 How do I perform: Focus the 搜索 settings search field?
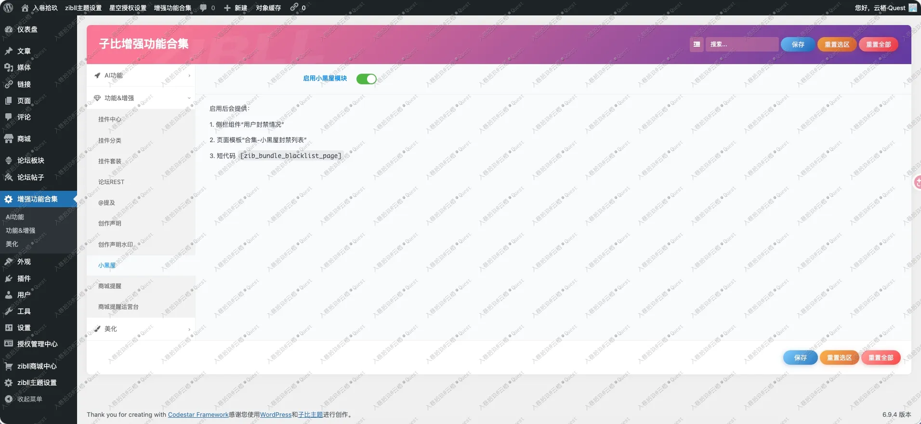(742, 44)
